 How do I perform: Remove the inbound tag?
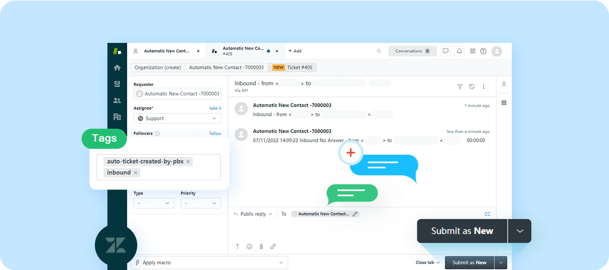[x=136, y=173]
